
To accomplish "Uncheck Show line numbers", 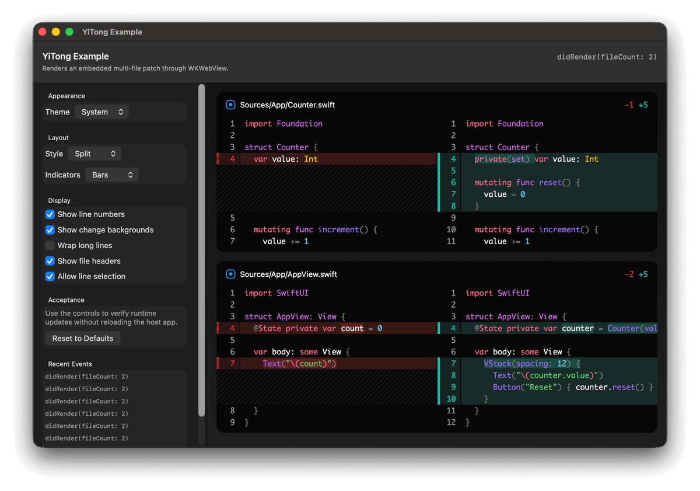I will (50, 214).
